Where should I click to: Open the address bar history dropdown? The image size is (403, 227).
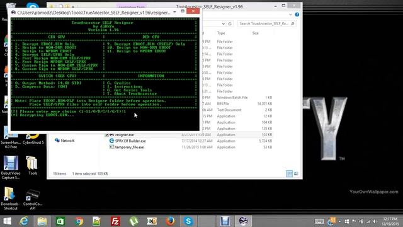[223, 24]
